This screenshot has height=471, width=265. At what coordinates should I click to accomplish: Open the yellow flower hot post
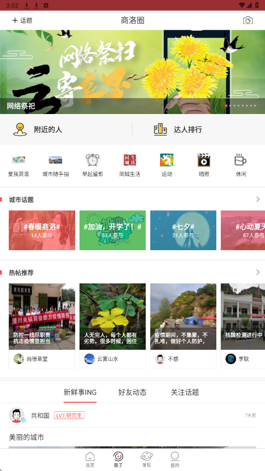(x=112, y=317)
